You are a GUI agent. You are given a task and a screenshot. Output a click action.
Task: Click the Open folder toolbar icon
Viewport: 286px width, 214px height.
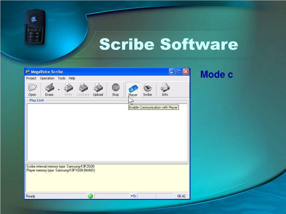(32, 88)
